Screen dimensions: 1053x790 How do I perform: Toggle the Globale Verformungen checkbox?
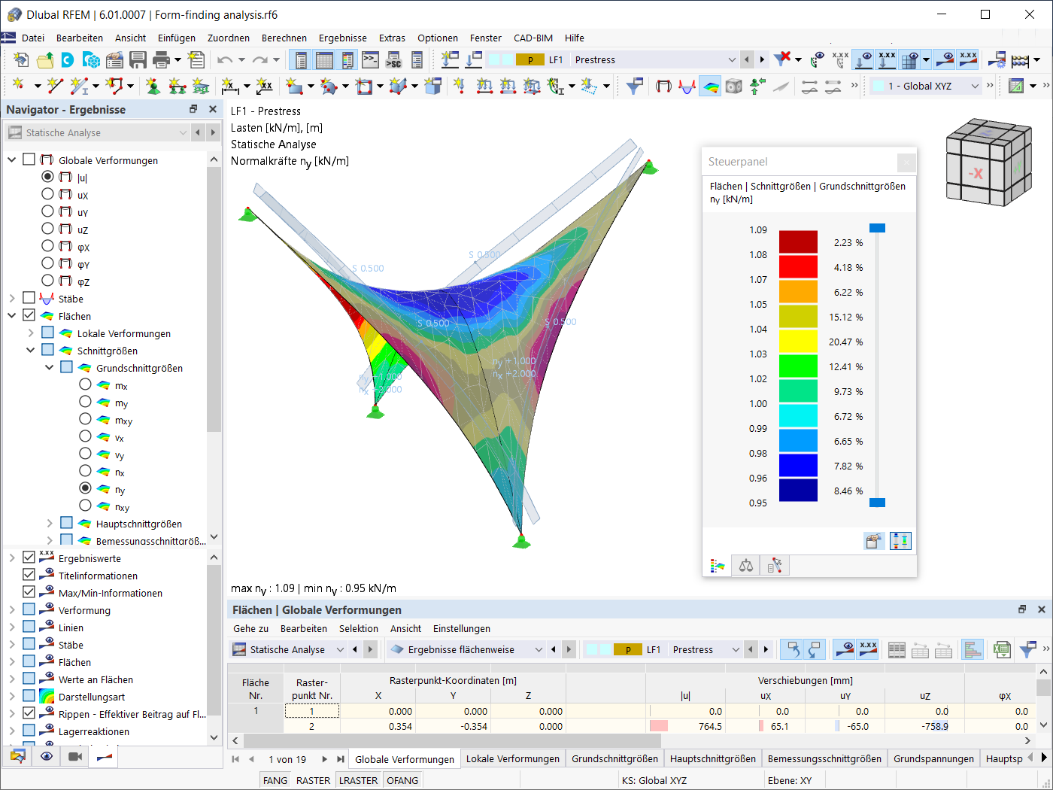(29, 160)
